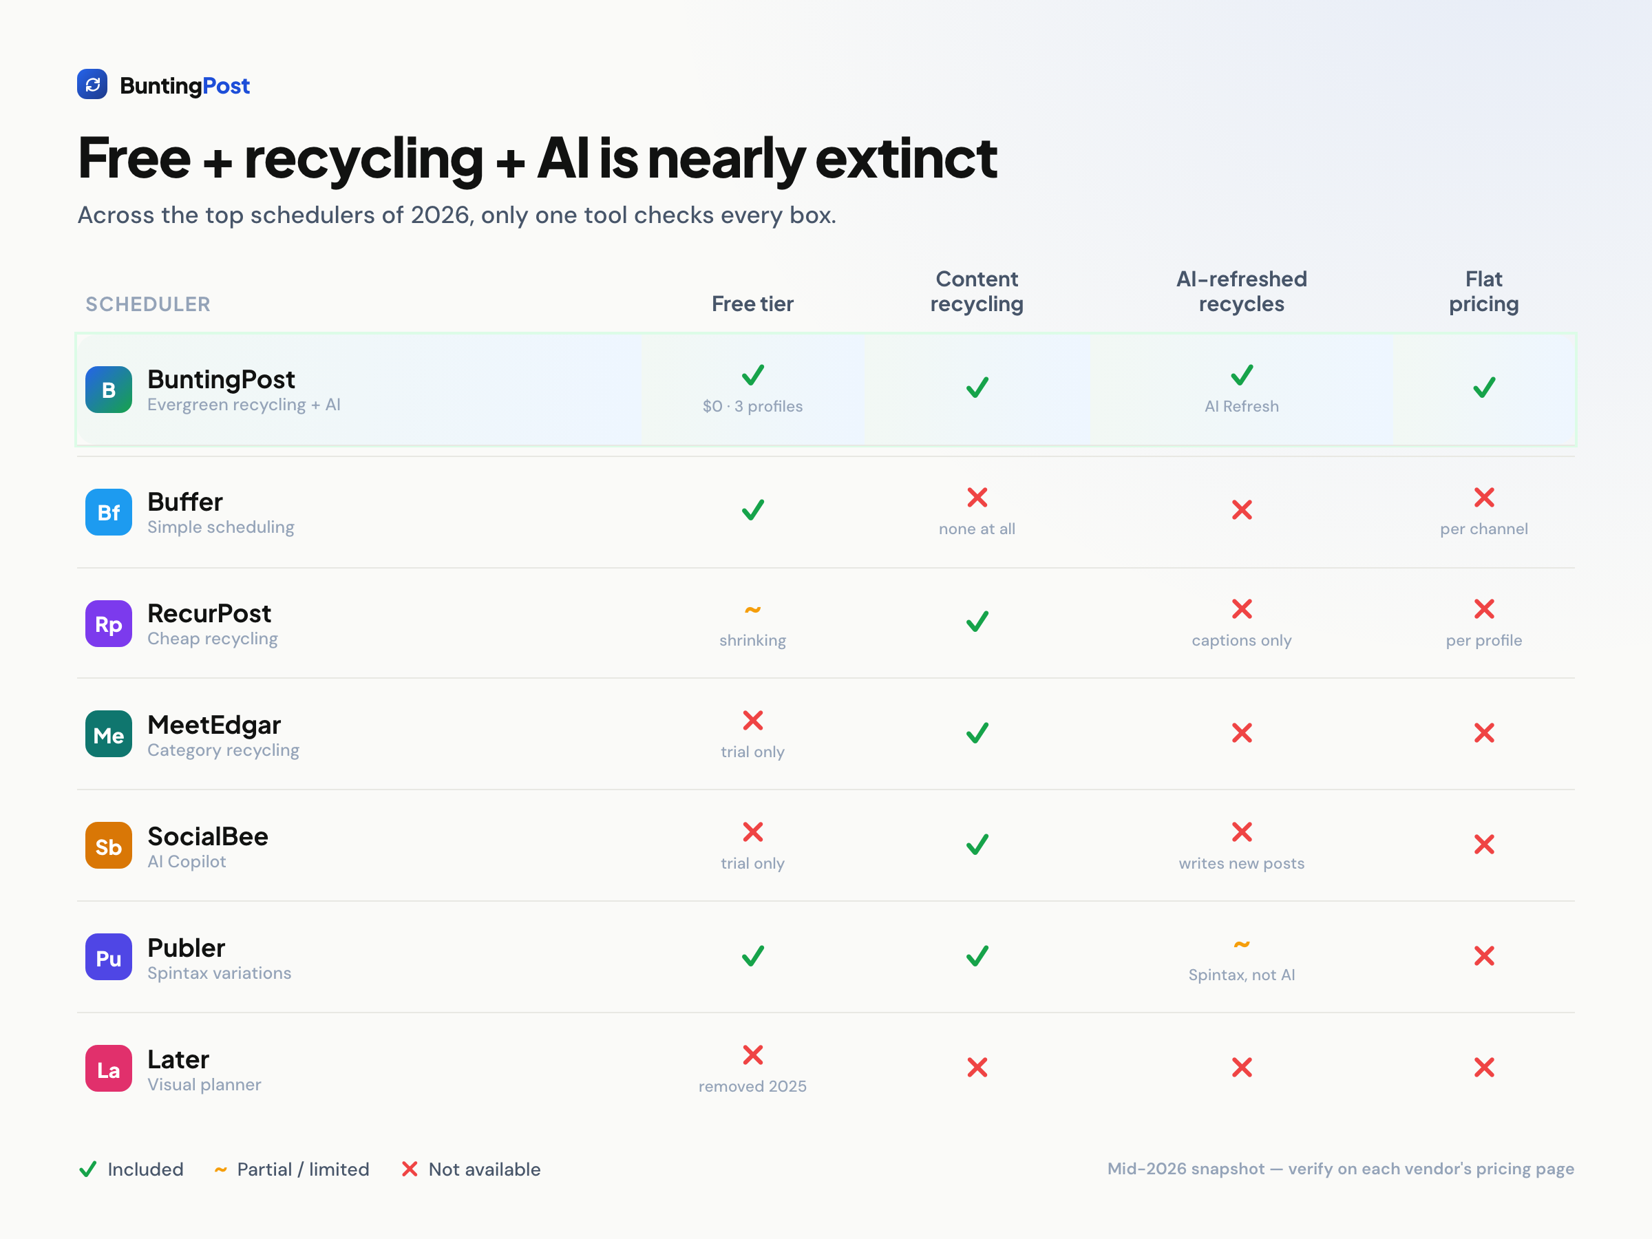Click BuntingPost free tier checkmark
Screen dimensions: 1652x1239
tap(753, 375)
